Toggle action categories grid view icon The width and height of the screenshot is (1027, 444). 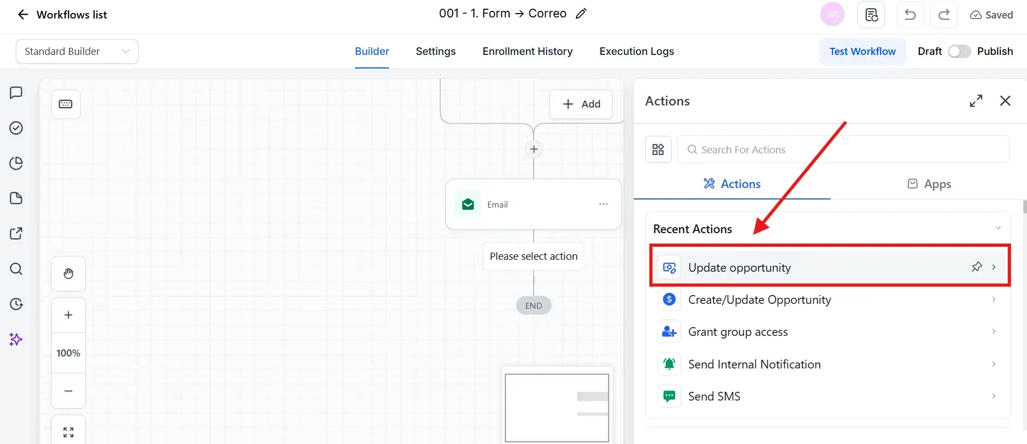[658, 149]
